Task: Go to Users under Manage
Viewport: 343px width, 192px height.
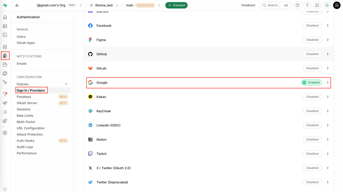Action: pos(21,36)
